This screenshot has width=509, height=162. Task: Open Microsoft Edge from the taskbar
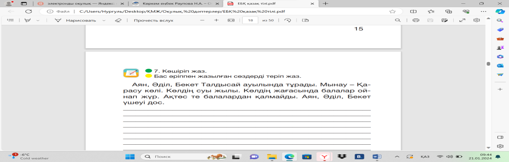[289, 157]
